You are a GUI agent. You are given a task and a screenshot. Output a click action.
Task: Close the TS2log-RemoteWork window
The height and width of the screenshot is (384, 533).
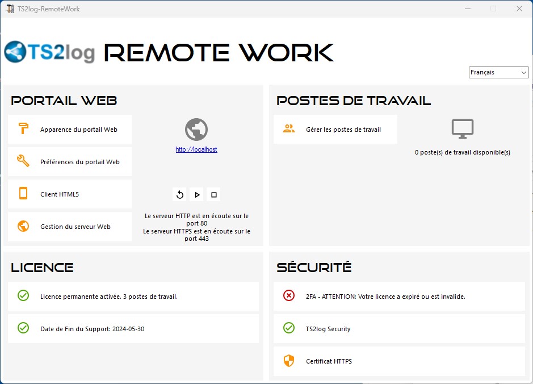(519, 9)
